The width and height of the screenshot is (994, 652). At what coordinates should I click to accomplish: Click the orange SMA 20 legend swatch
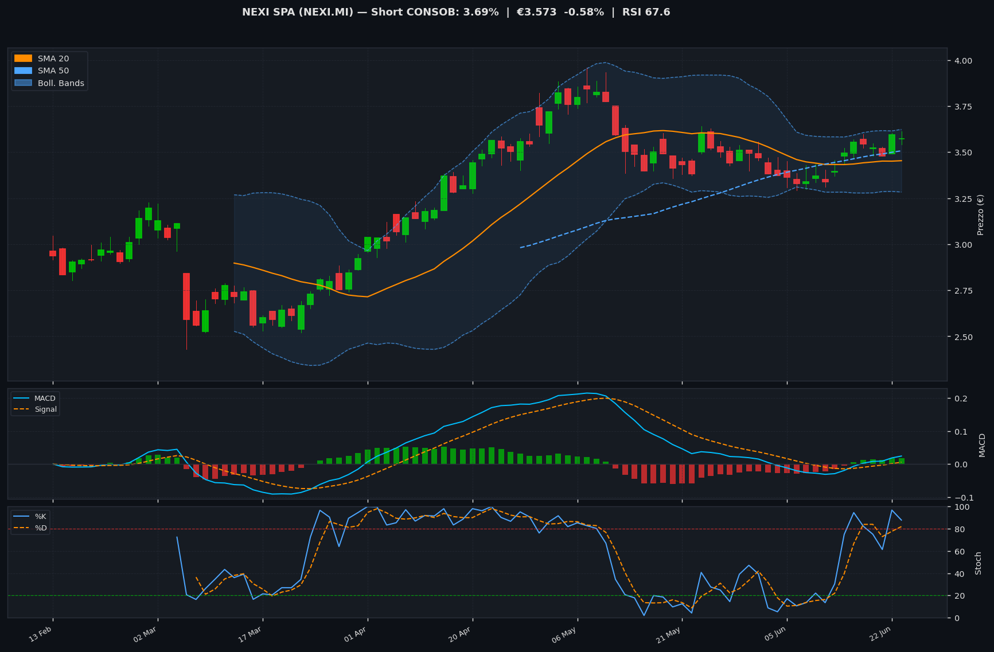[23, 58]
